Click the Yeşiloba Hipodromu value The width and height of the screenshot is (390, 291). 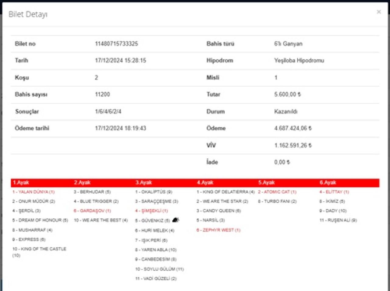point(299,60)
